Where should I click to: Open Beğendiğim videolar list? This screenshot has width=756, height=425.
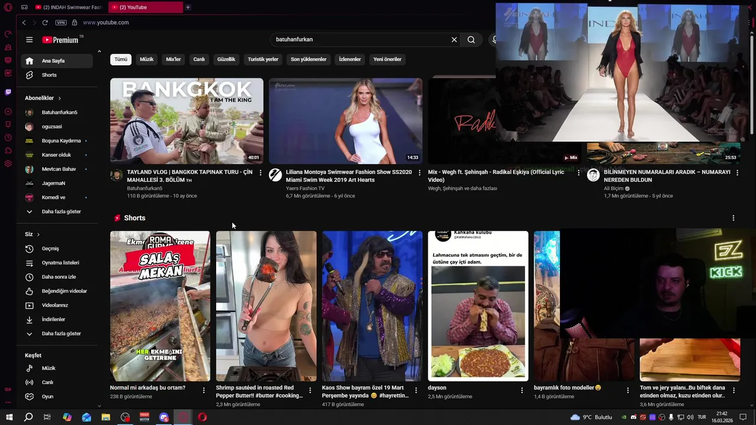point(57,291)
